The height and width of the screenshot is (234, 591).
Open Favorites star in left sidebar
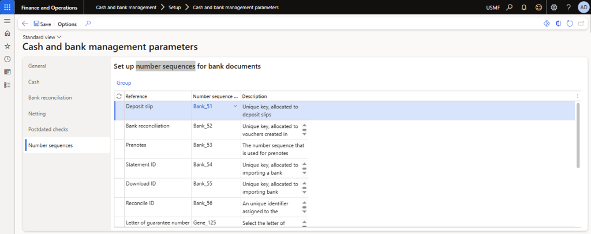(x=7, y=46)
